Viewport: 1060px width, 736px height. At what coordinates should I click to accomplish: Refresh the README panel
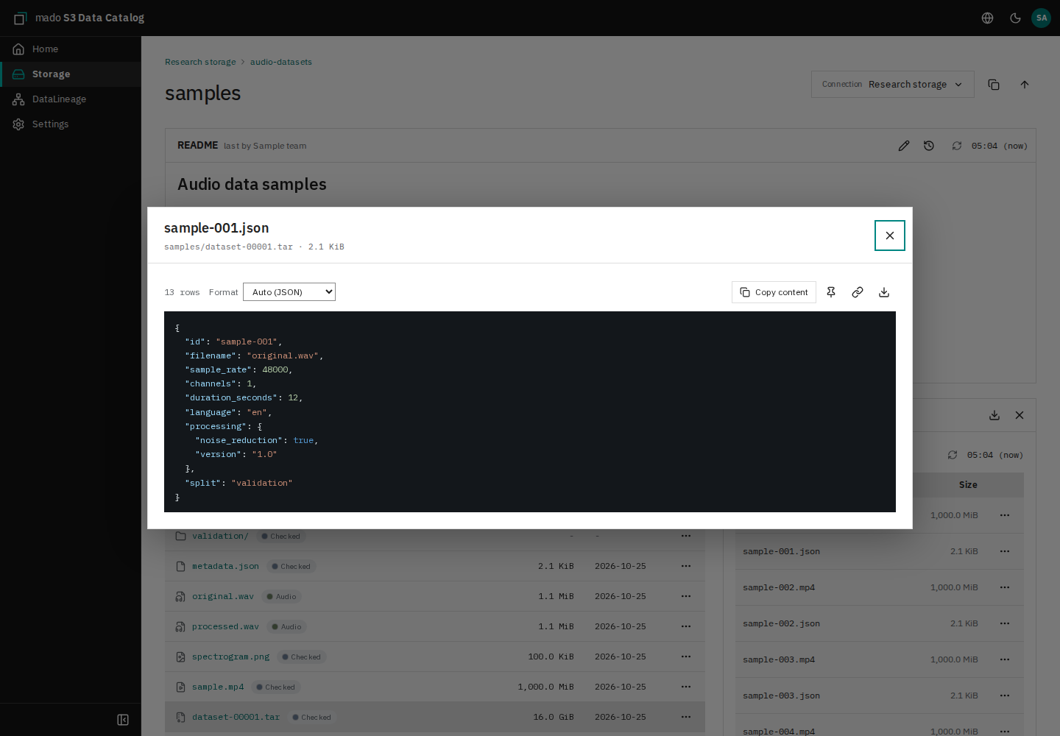[x=957, y=146]
